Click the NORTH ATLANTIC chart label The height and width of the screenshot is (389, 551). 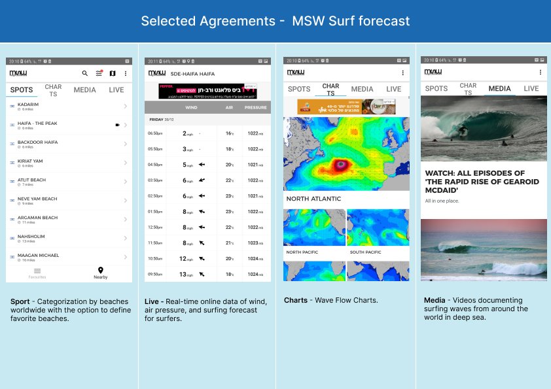(313, 199)
